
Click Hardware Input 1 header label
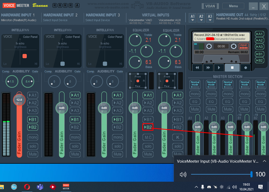pyautogui.click(x=18, y=15)
